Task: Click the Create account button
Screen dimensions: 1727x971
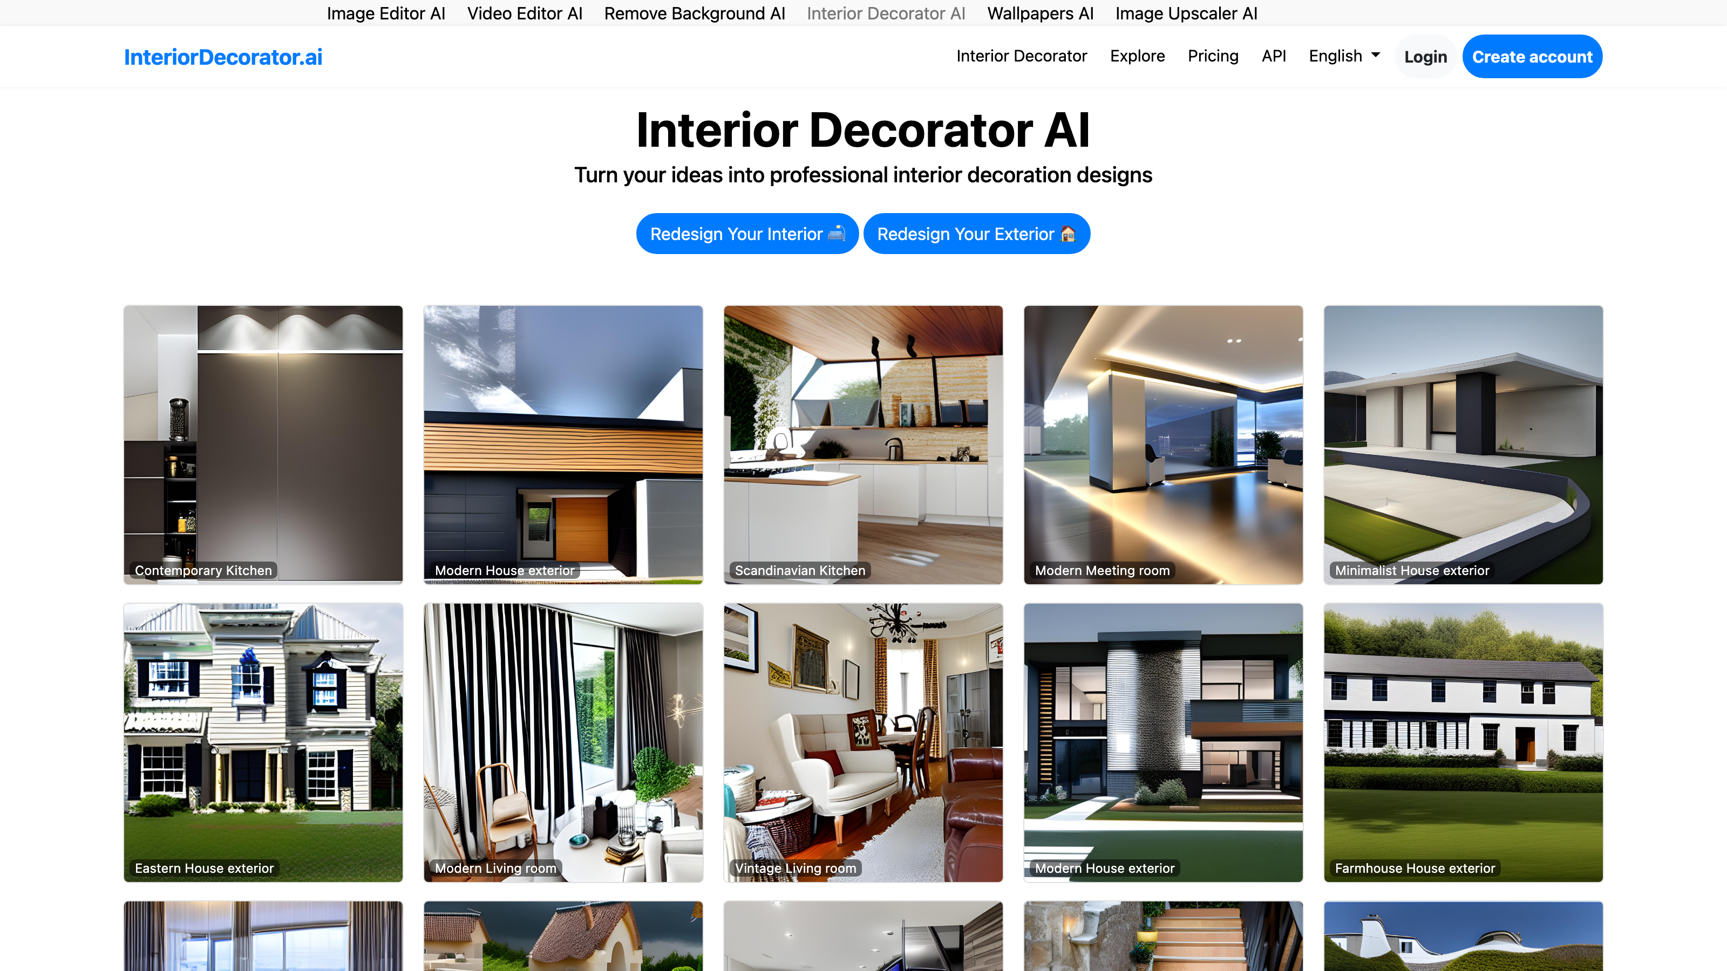Action: 1531,56
